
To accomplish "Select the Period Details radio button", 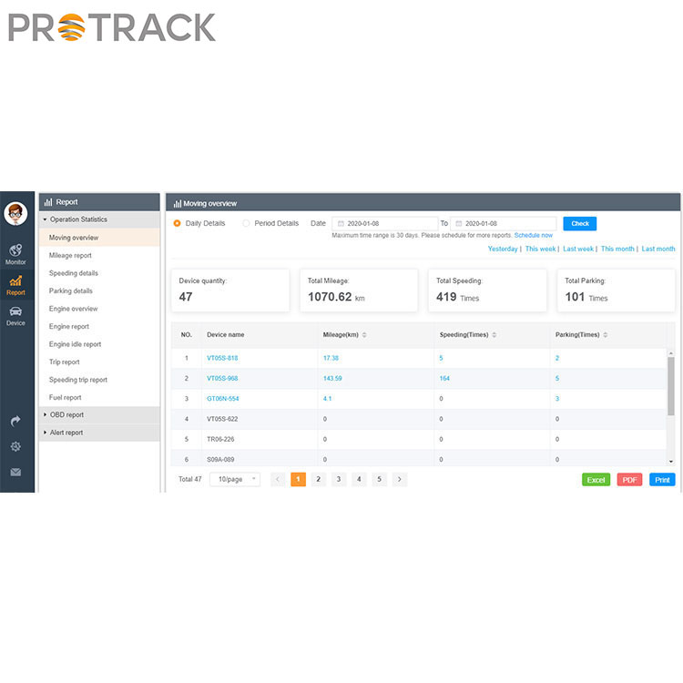I will (246, 223).
